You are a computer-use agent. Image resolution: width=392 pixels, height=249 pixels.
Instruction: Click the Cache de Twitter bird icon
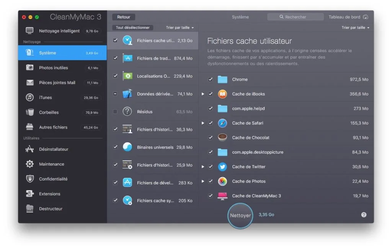point(222,167)
